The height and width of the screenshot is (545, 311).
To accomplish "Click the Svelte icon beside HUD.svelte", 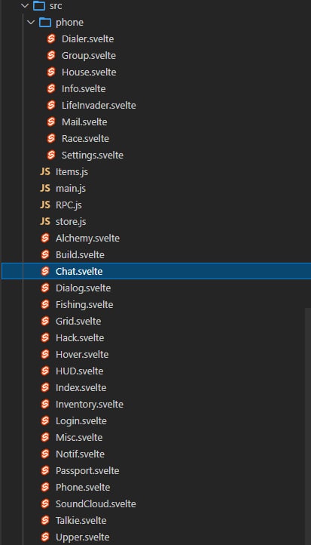I will pyautogui.click(x=45, y=371).
